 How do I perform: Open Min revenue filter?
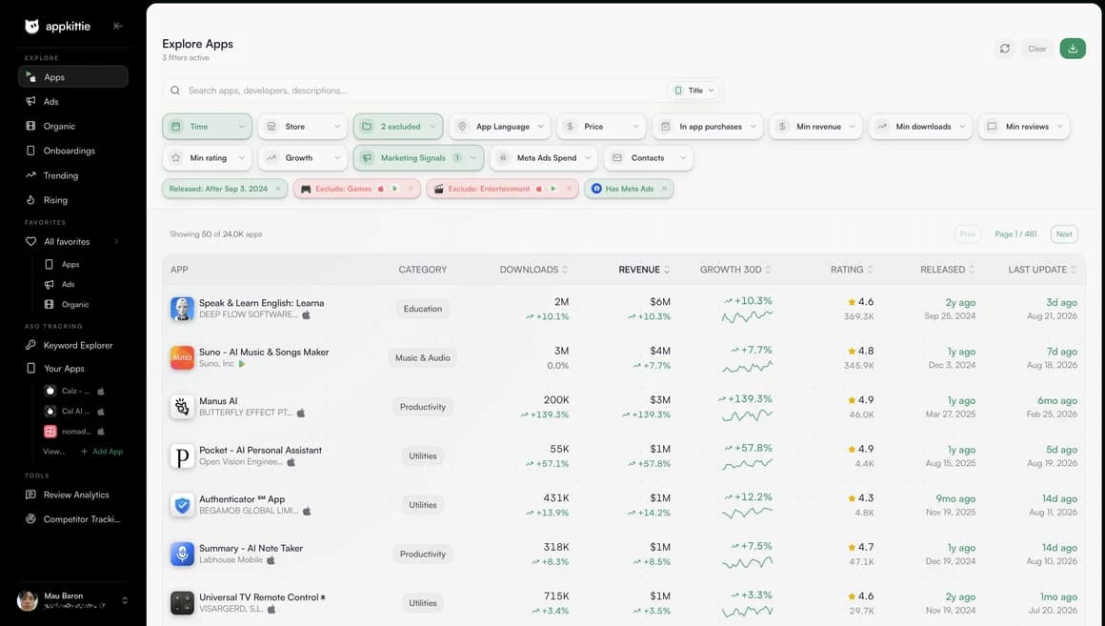tap(815, 127)
